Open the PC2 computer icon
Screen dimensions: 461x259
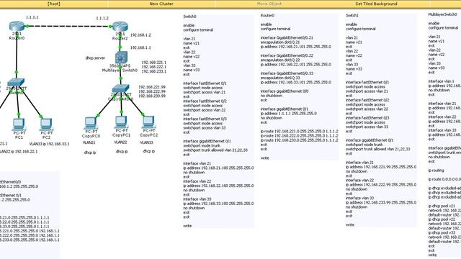click(x=46, y=124)
